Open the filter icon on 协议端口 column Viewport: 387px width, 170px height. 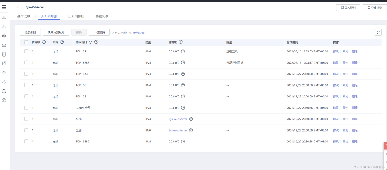click(x=90, y=42)
